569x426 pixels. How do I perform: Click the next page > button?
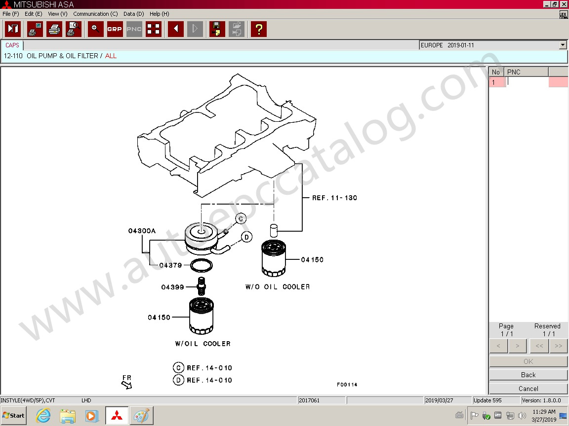coord(518,346)
